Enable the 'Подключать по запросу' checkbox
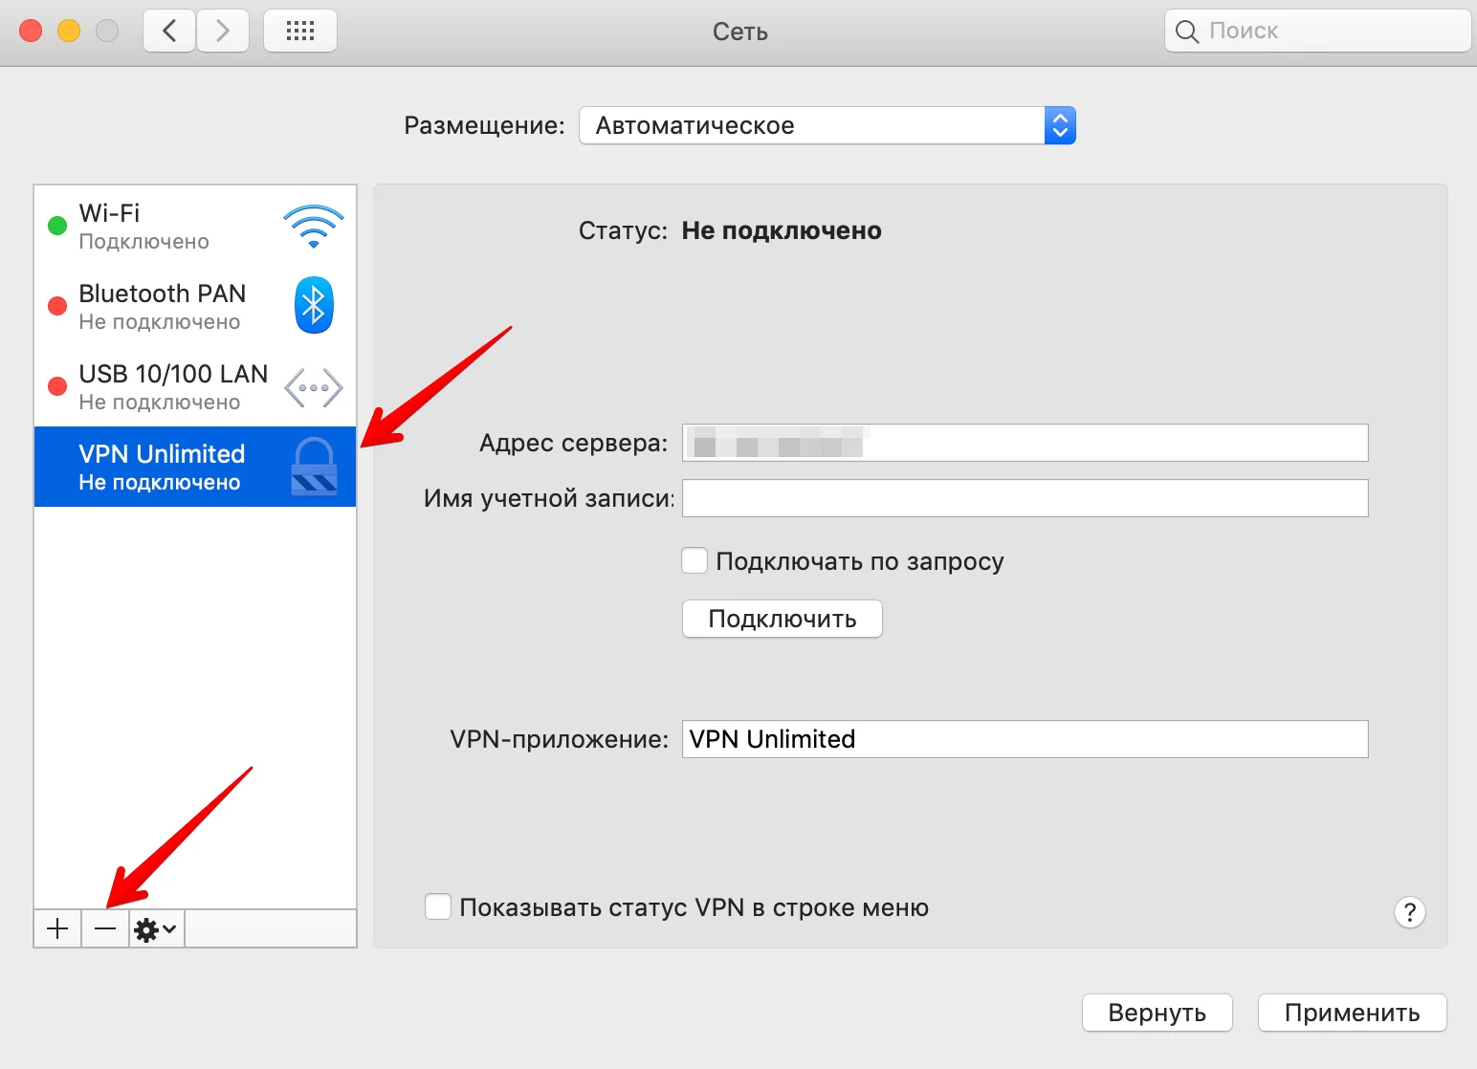 click(x=694, y=561)
